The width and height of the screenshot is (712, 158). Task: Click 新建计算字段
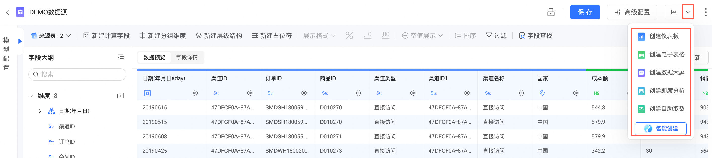coord(106,36)
